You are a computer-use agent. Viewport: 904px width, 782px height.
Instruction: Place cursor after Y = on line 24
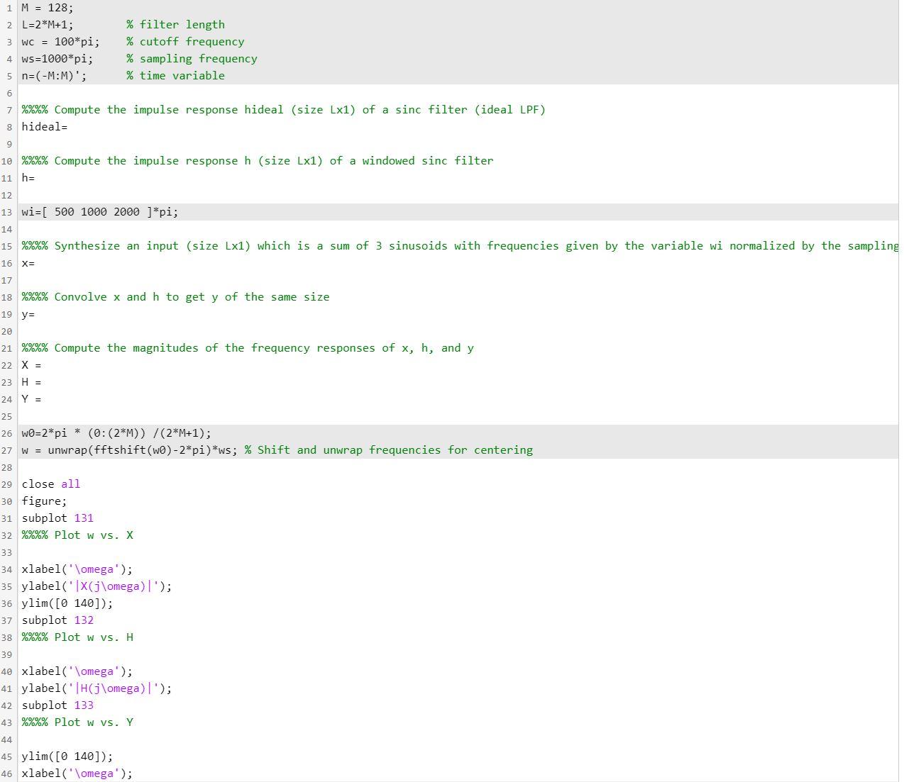[43, 399]
